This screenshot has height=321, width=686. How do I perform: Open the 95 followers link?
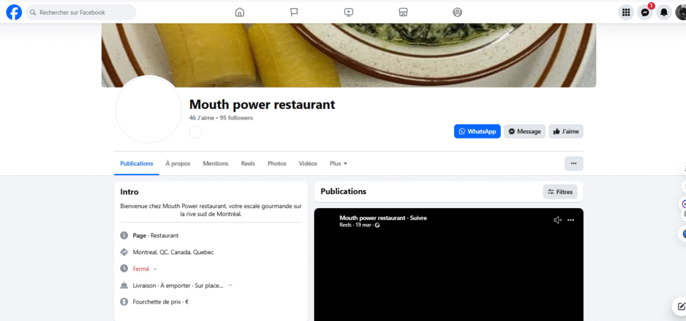[236, 118]
